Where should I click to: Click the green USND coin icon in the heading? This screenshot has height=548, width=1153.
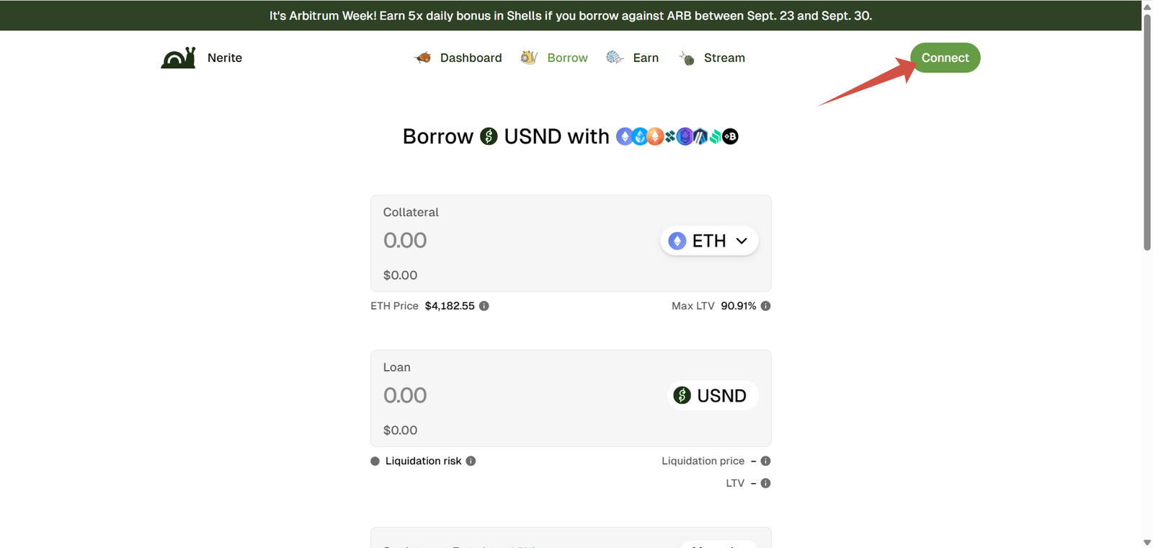pyautogui.click(x=489, y=136)
